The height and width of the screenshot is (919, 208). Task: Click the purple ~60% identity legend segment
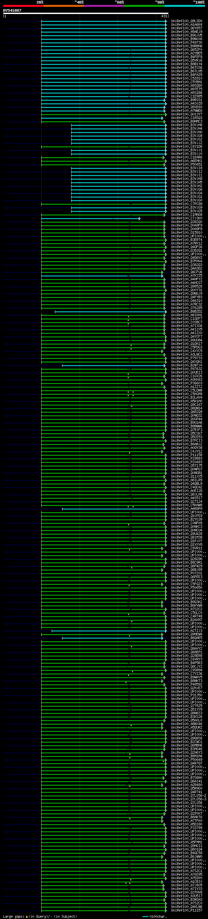[104, 6]
